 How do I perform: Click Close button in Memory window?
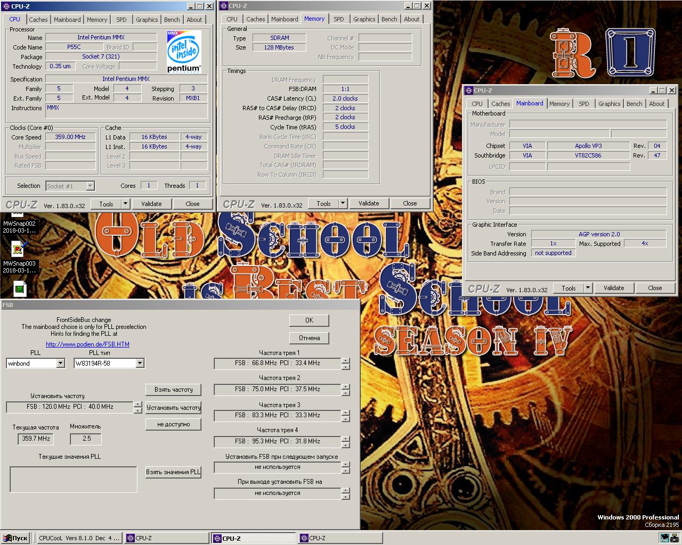click(x=410, y=203)
